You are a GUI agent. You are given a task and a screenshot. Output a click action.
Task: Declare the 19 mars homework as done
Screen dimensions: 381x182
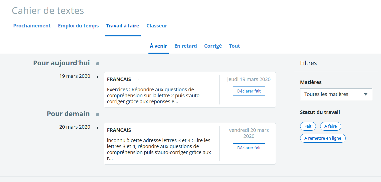point(249,91)
